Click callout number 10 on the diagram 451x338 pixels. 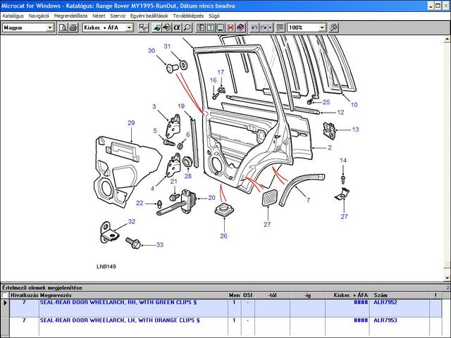coord(354,105)
